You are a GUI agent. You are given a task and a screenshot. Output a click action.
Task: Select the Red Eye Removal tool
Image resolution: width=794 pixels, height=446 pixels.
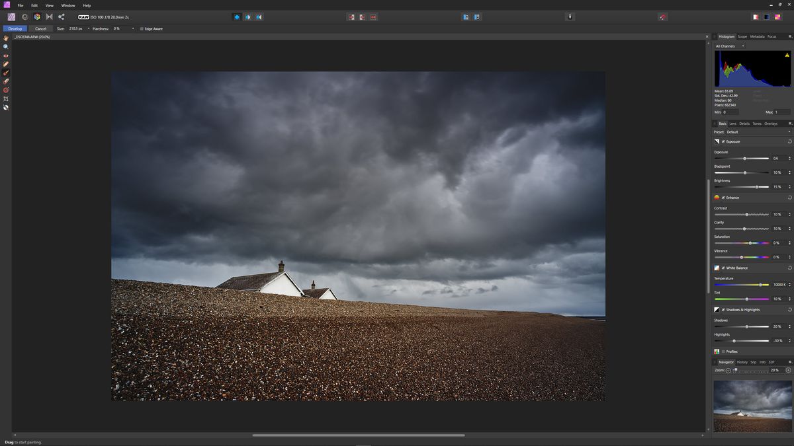tap(6, 56)
